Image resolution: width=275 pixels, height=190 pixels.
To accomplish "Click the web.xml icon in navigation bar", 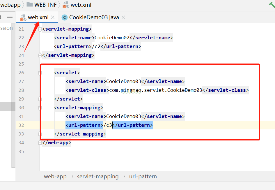I will tap(66, 5).
